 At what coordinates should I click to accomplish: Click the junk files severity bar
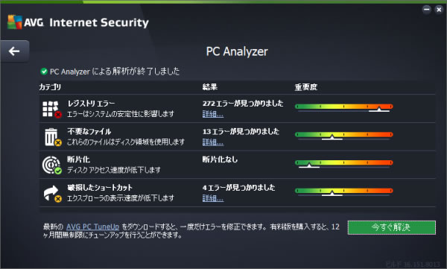pos(343,136)
